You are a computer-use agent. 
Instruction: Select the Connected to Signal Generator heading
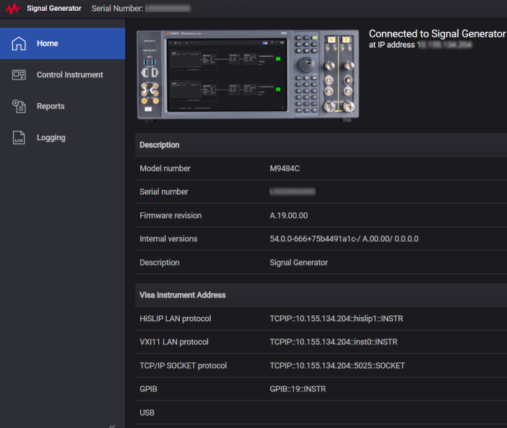pos(437,34)
